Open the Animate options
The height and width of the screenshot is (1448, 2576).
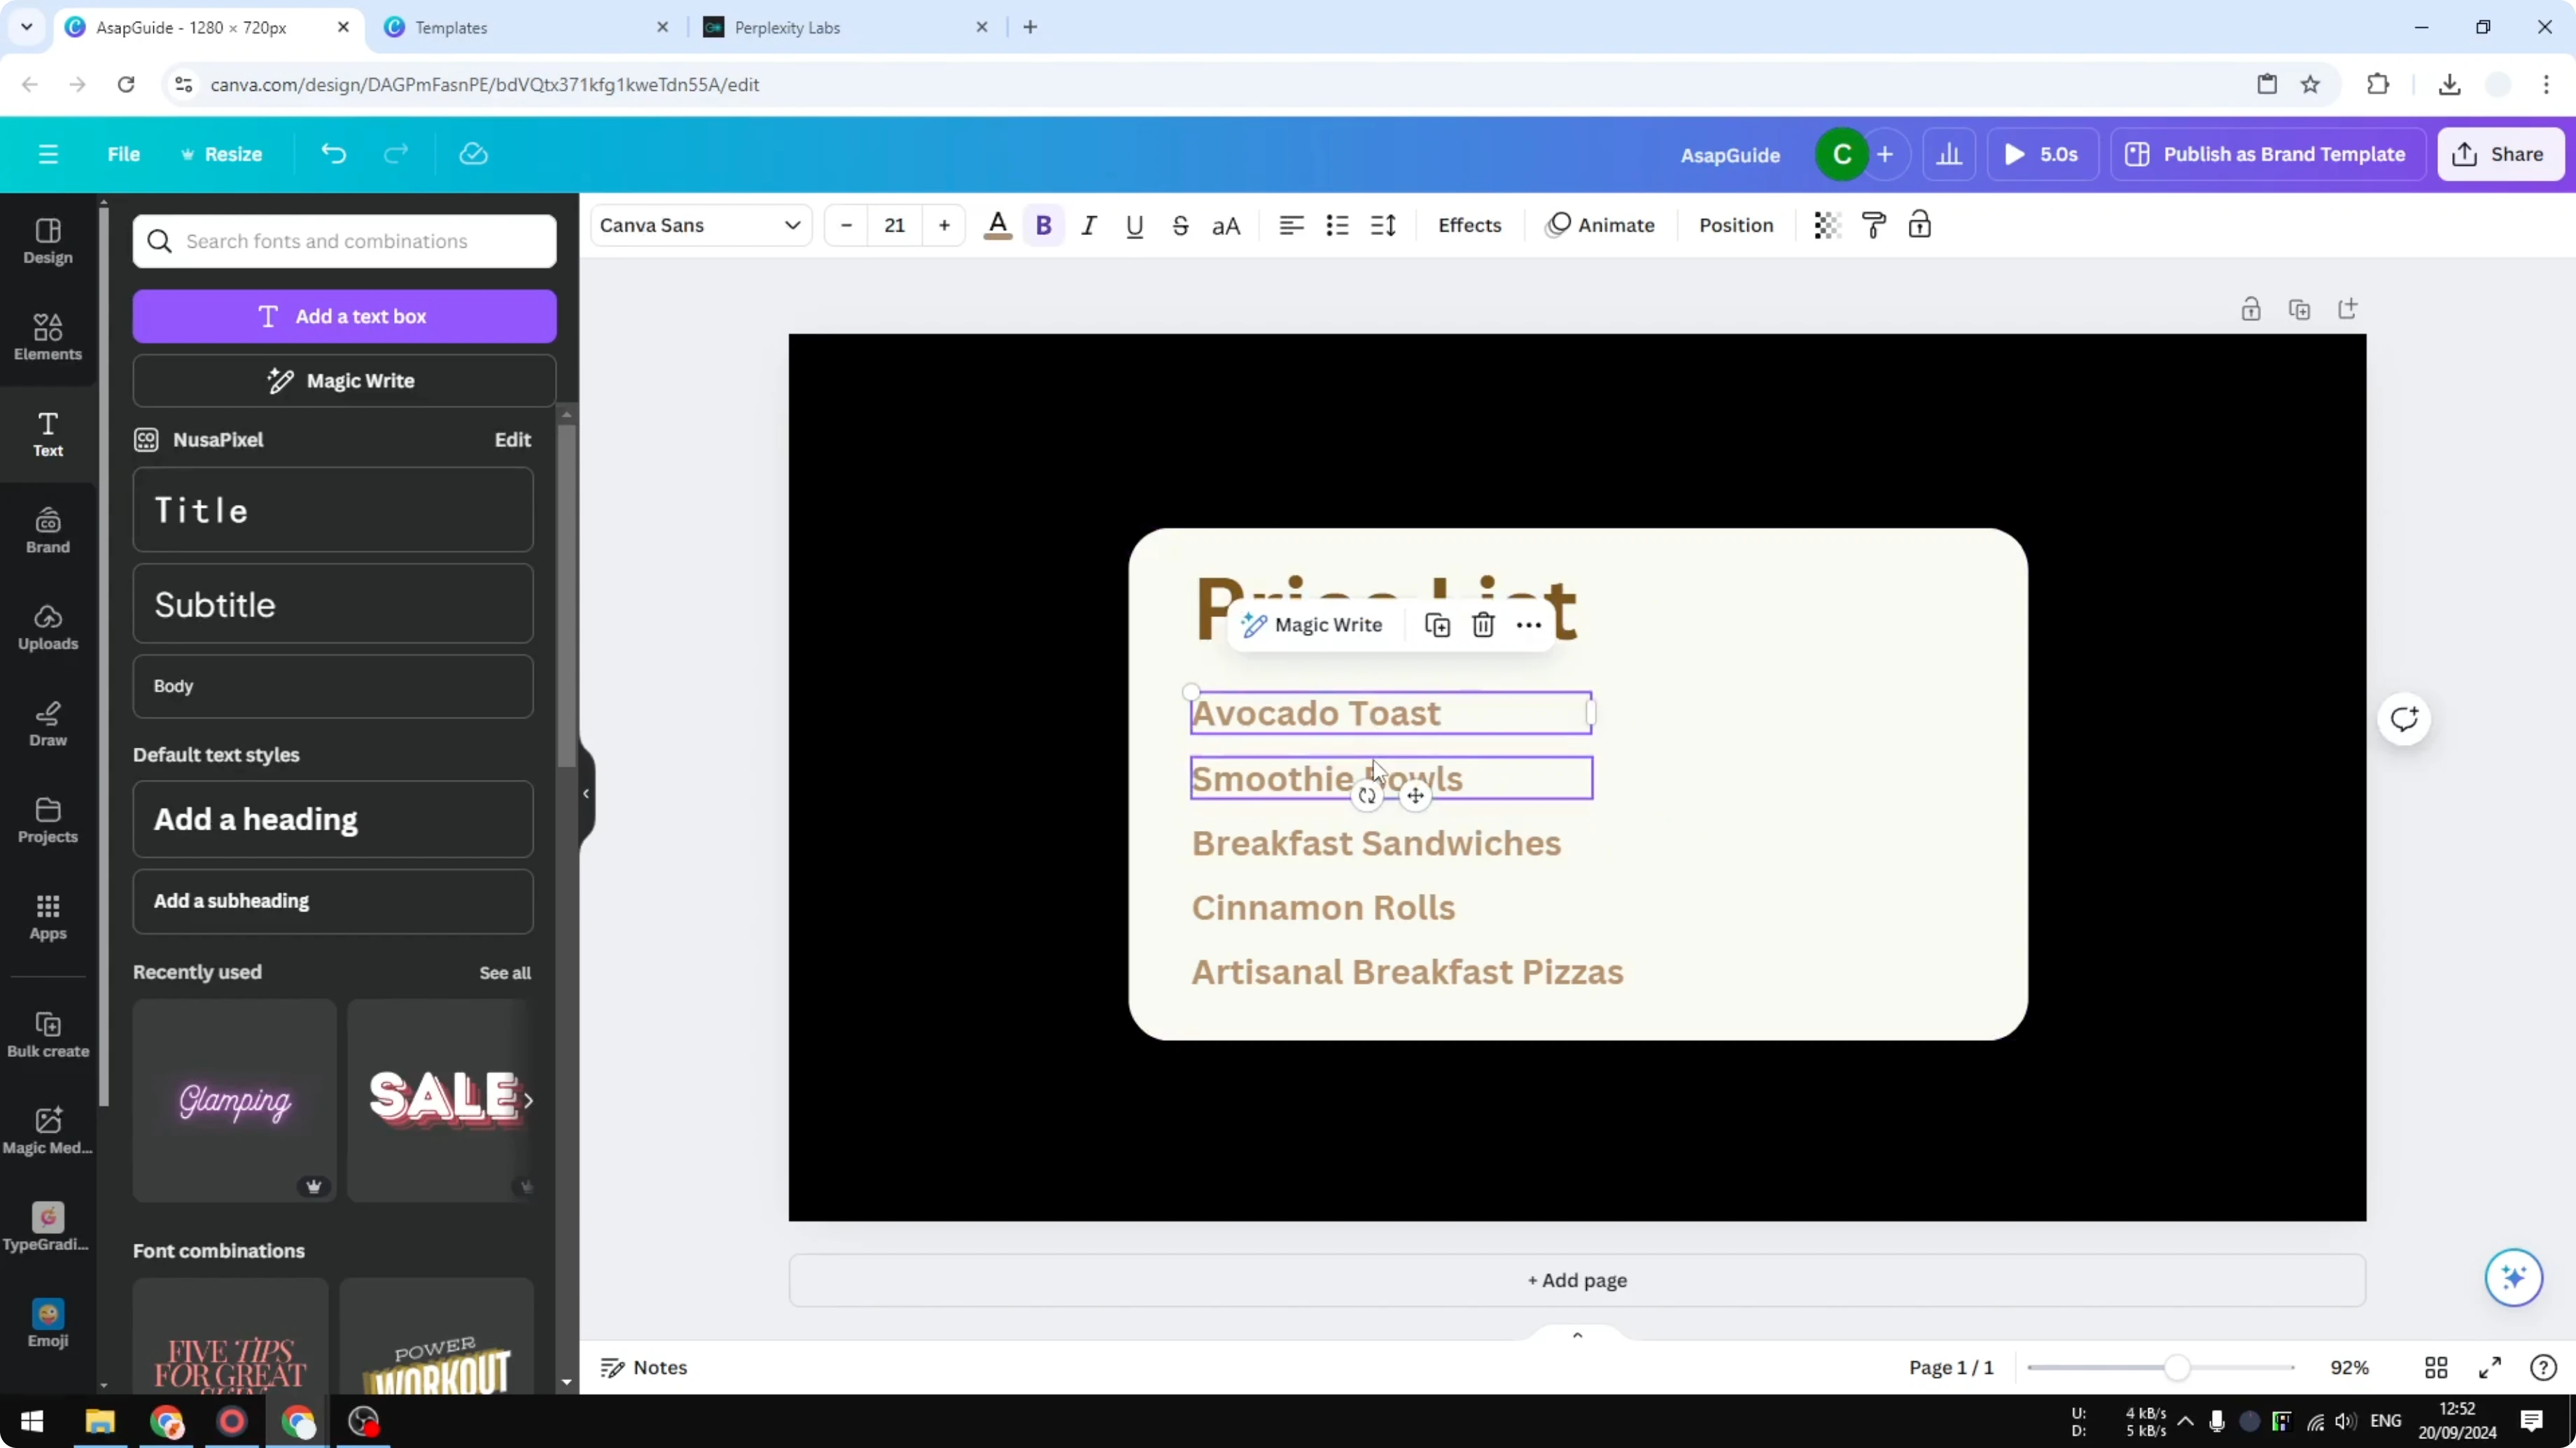point(1600,226)
